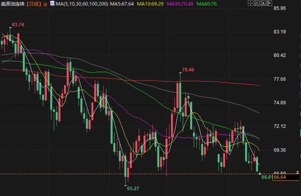
Task: Click the green 66.61 last price label
Action: (267, 177)
